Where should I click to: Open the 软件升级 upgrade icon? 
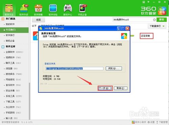click(24, 9)
